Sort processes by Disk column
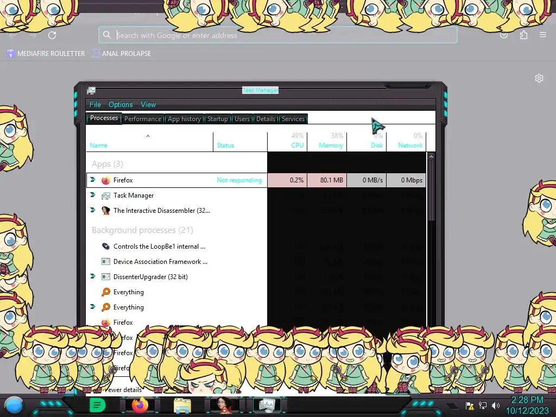The image size is (556, 417). point(367,142)
